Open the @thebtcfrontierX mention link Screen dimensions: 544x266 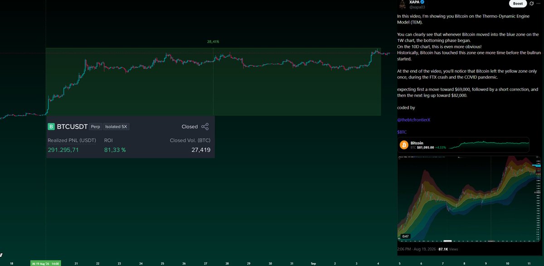(413, 120)
